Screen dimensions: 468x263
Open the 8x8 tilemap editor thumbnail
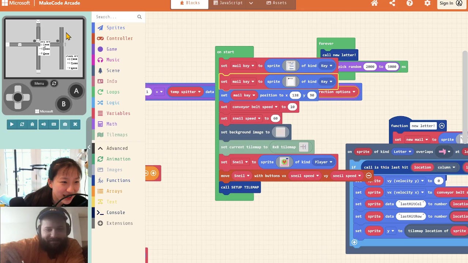(303, 147)
